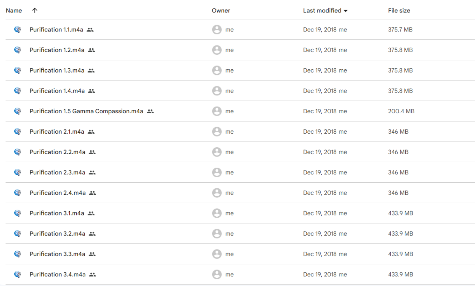Reverse sort order using the Name arrow

point(35,11)
